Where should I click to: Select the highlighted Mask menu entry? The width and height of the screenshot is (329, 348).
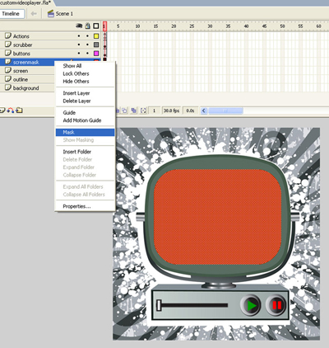point(85,132)
